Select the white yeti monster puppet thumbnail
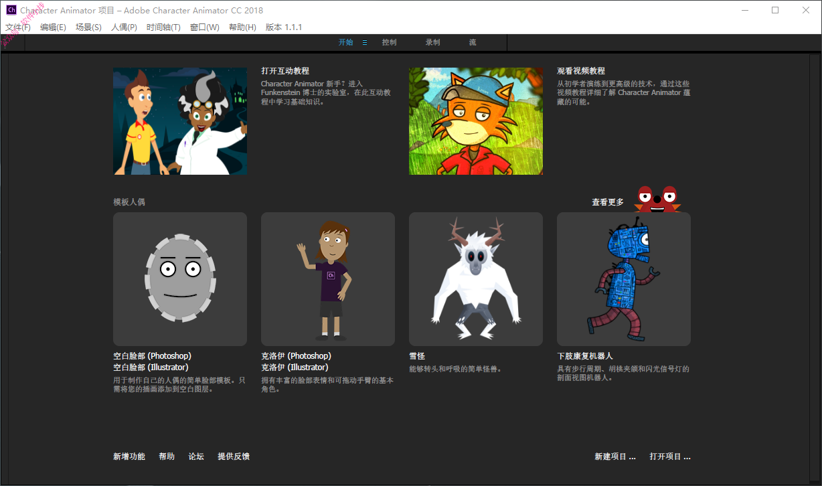 point(476,279)
